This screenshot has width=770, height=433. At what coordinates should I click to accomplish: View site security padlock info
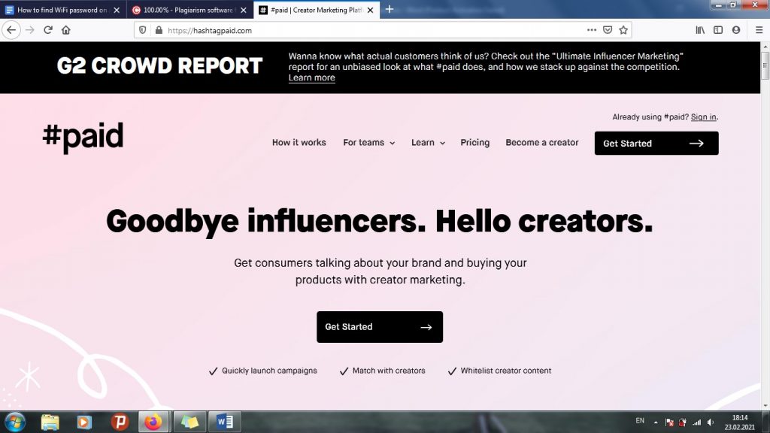[x=159, y=30]
